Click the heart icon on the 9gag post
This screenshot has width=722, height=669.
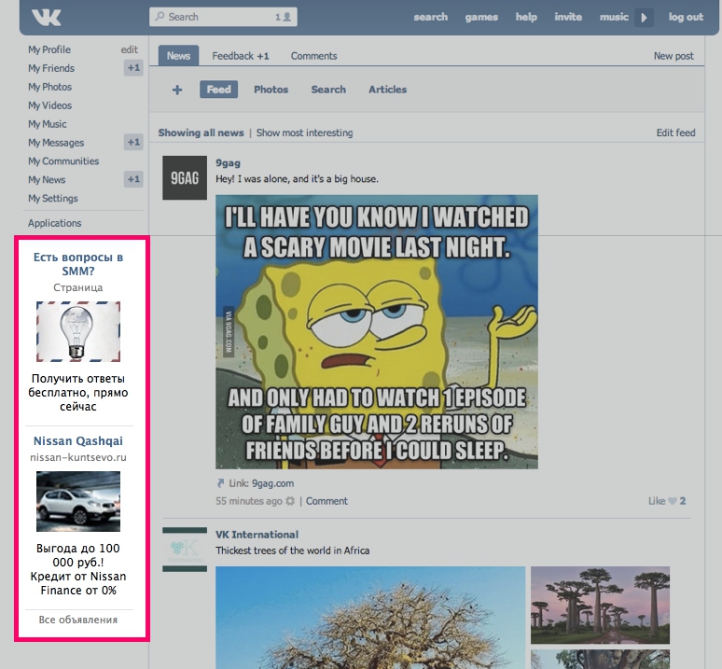click(673, 501)
